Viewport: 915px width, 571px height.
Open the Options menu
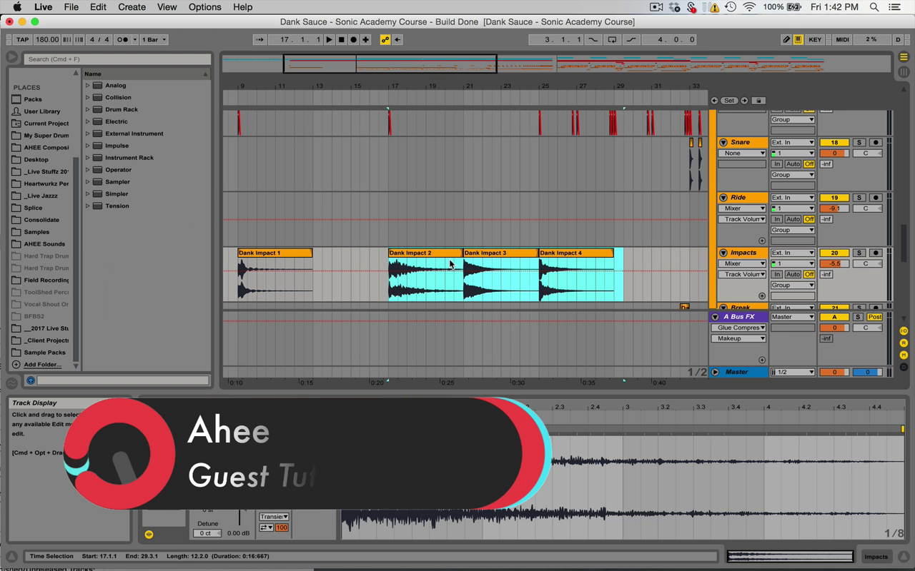coord(204,7)
